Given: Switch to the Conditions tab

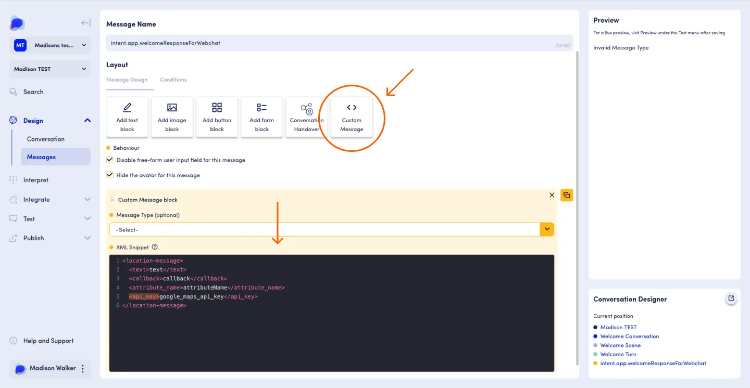Looking at the screenshot, I should (173, 80).
